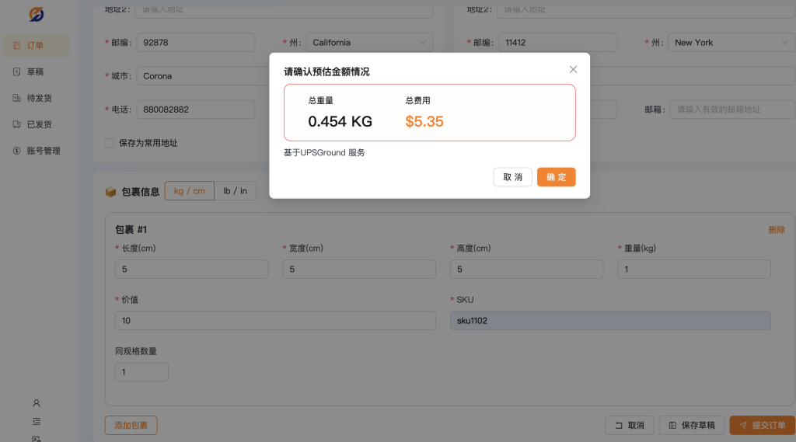Select the kg / cm unit option
Viewport: 796px width, 442px height.
point(189,191)
